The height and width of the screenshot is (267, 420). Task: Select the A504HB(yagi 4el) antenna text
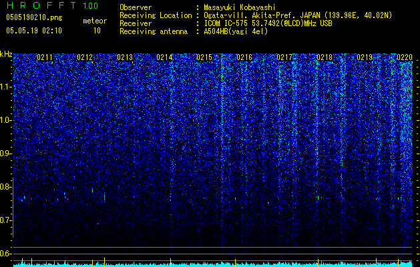tap(236, 31)
